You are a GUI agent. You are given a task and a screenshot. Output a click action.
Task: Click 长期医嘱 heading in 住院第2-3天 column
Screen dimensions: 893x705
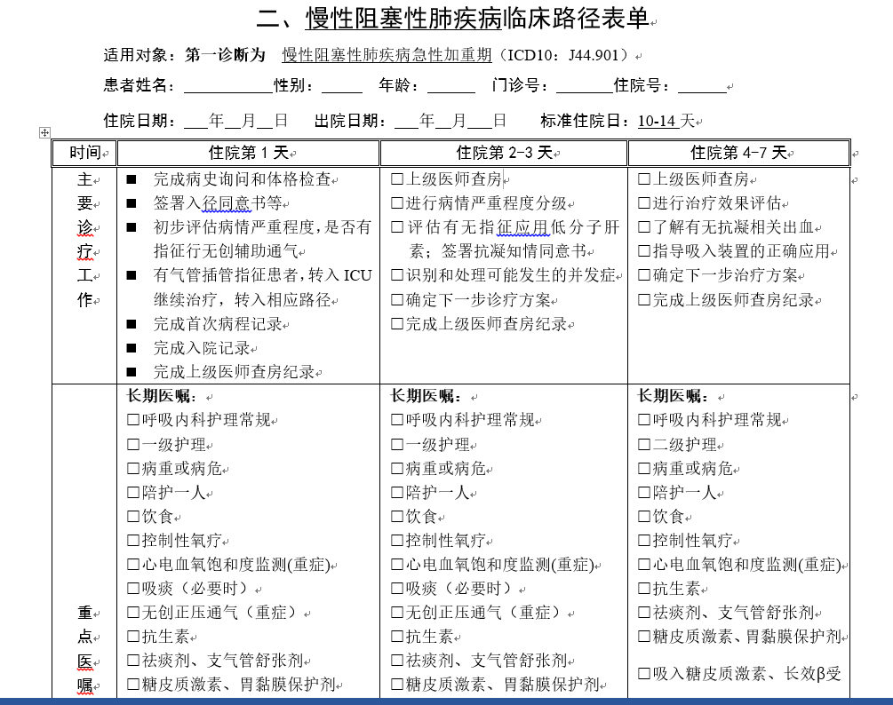pos(426,396)
